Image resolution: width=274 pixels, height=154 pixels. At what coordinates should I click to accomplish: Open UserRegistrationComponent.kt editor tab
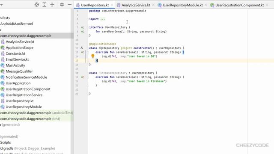(239, 5)
